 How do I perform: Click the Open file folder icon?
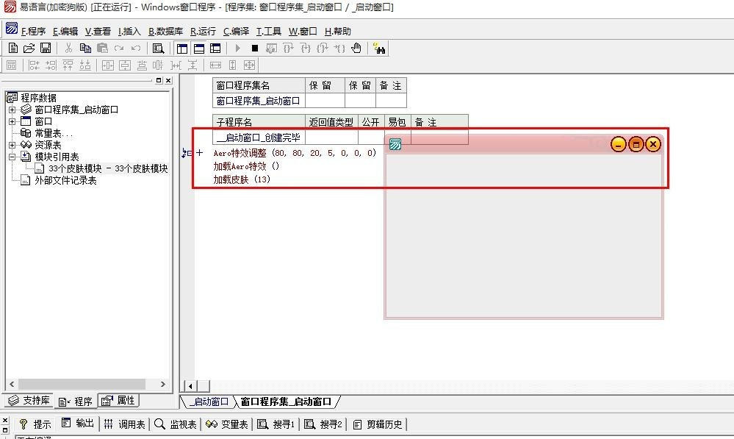(x=29, y=49)
